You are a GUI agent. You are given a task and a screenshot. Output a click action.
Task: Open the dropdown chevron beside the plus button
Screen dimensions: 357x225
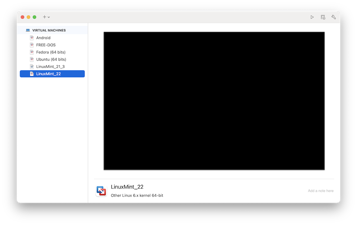[x=49, y=17]
